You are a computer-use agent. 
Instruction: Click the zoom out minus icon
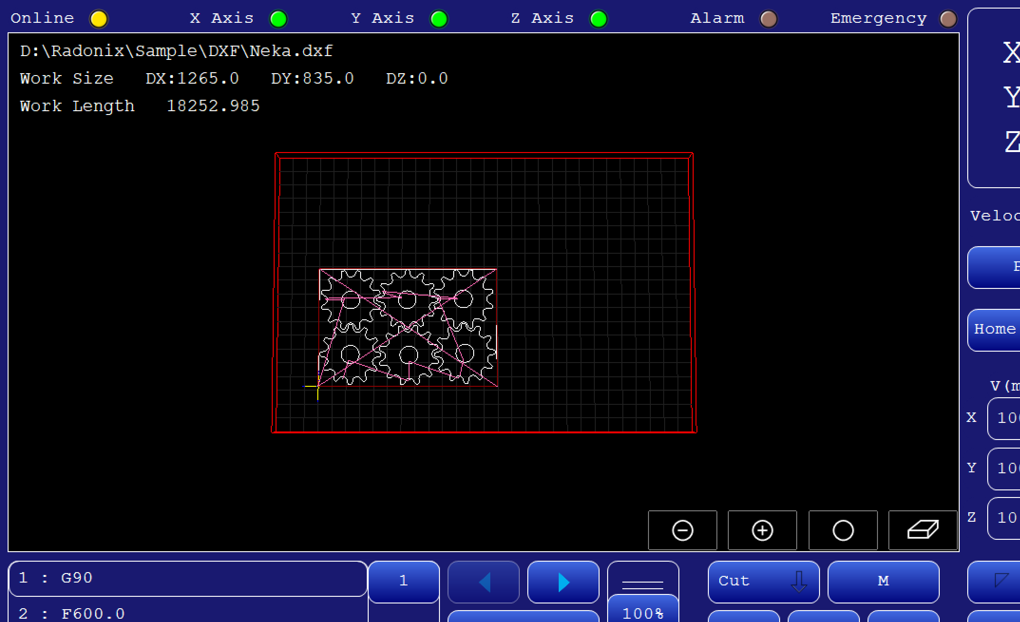click(x=682, y=530)
